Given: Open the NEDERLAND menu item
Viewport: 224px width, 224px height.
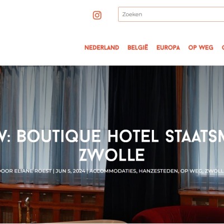Looking at the screenshot, I should (x=102, y=48).
